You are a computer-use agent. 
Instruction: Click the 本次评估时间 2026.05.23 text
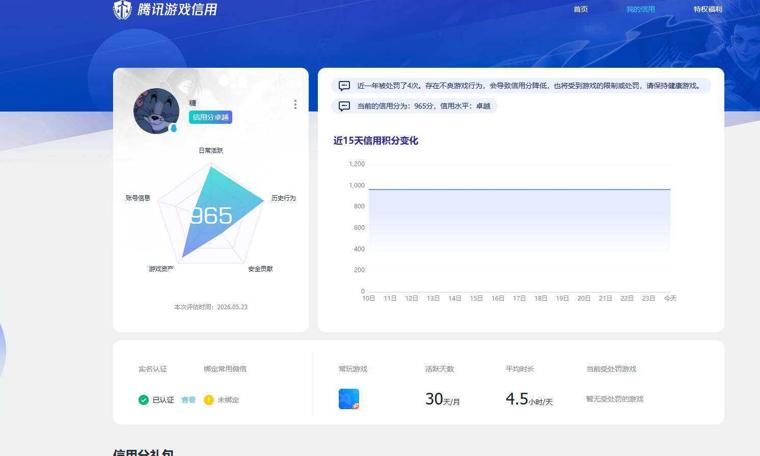point(211,307)
